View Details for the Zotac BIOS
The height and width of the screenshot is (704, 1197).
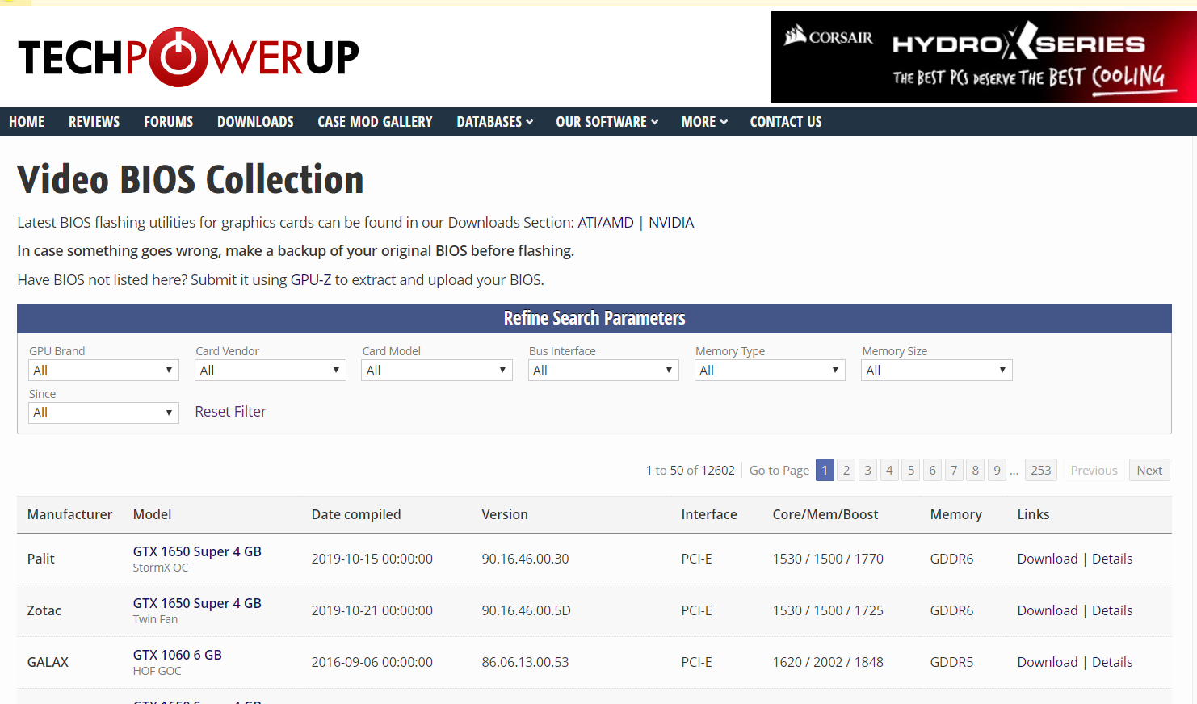[1112, 610]
